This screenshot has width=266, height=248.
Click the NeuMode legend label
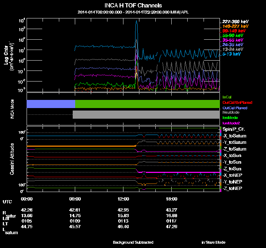click(230, 112)
